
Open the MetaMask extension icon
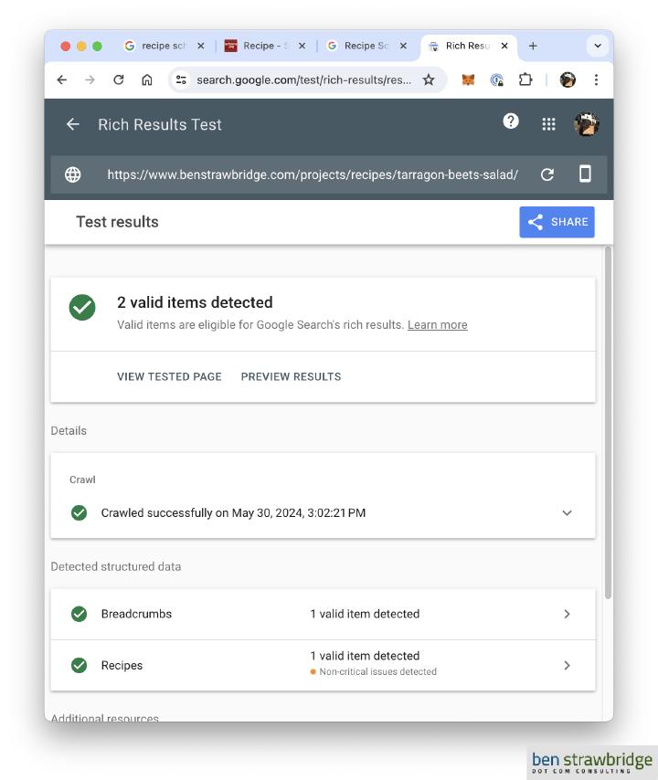pos(467,79)
